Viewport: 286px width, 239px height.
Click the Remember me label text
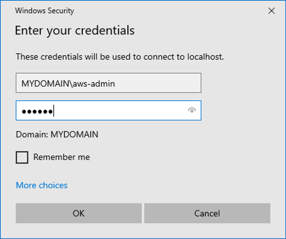click(x=61, y=157)
